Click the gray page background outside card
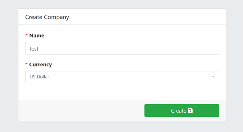Viewport: 243px width, 132px height. click(8, 65)
